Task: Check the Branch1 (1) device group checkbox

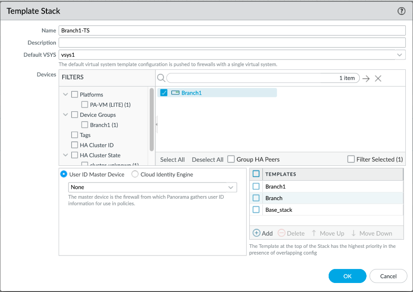Action: [x=85, y=124]
